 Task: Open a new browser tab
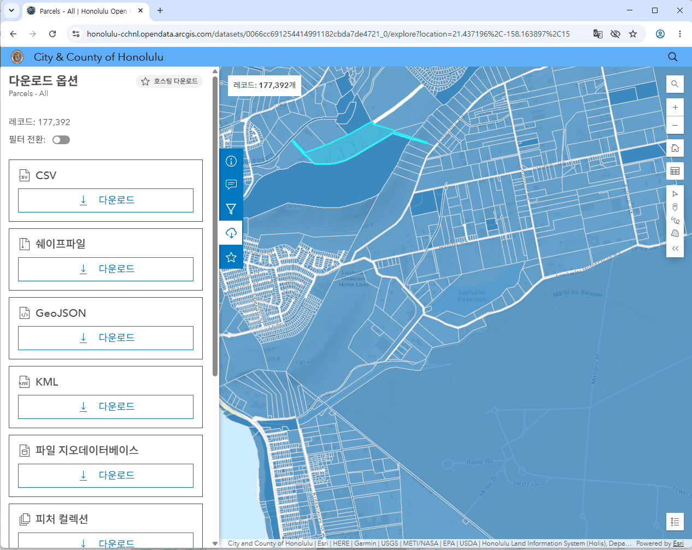tap(160, 10)
